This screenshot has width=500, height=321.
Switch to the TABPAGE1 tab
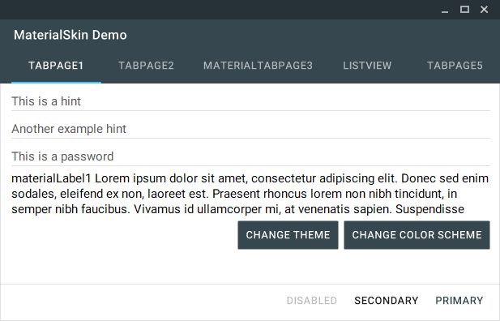point(56,66)
